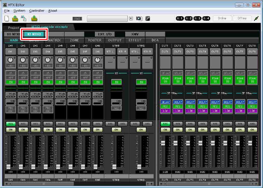Image resolution: width=263 pixels, height=188 pixels.
Task: Switch to the MATRIX tab
Action: click(54, 40)
